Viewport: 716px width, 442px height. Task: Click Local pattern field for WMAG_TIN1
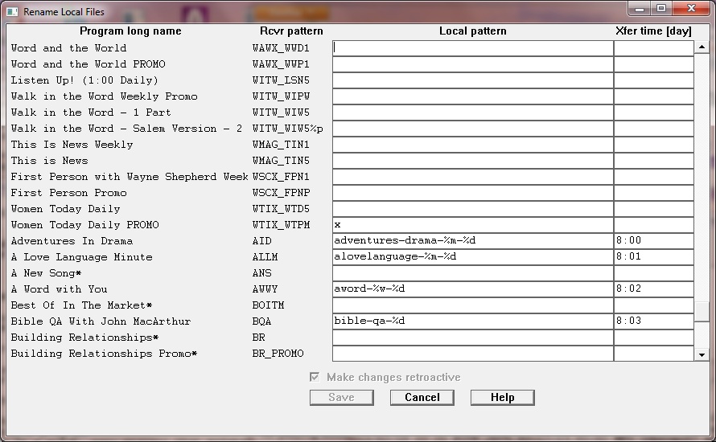(473, 145)
